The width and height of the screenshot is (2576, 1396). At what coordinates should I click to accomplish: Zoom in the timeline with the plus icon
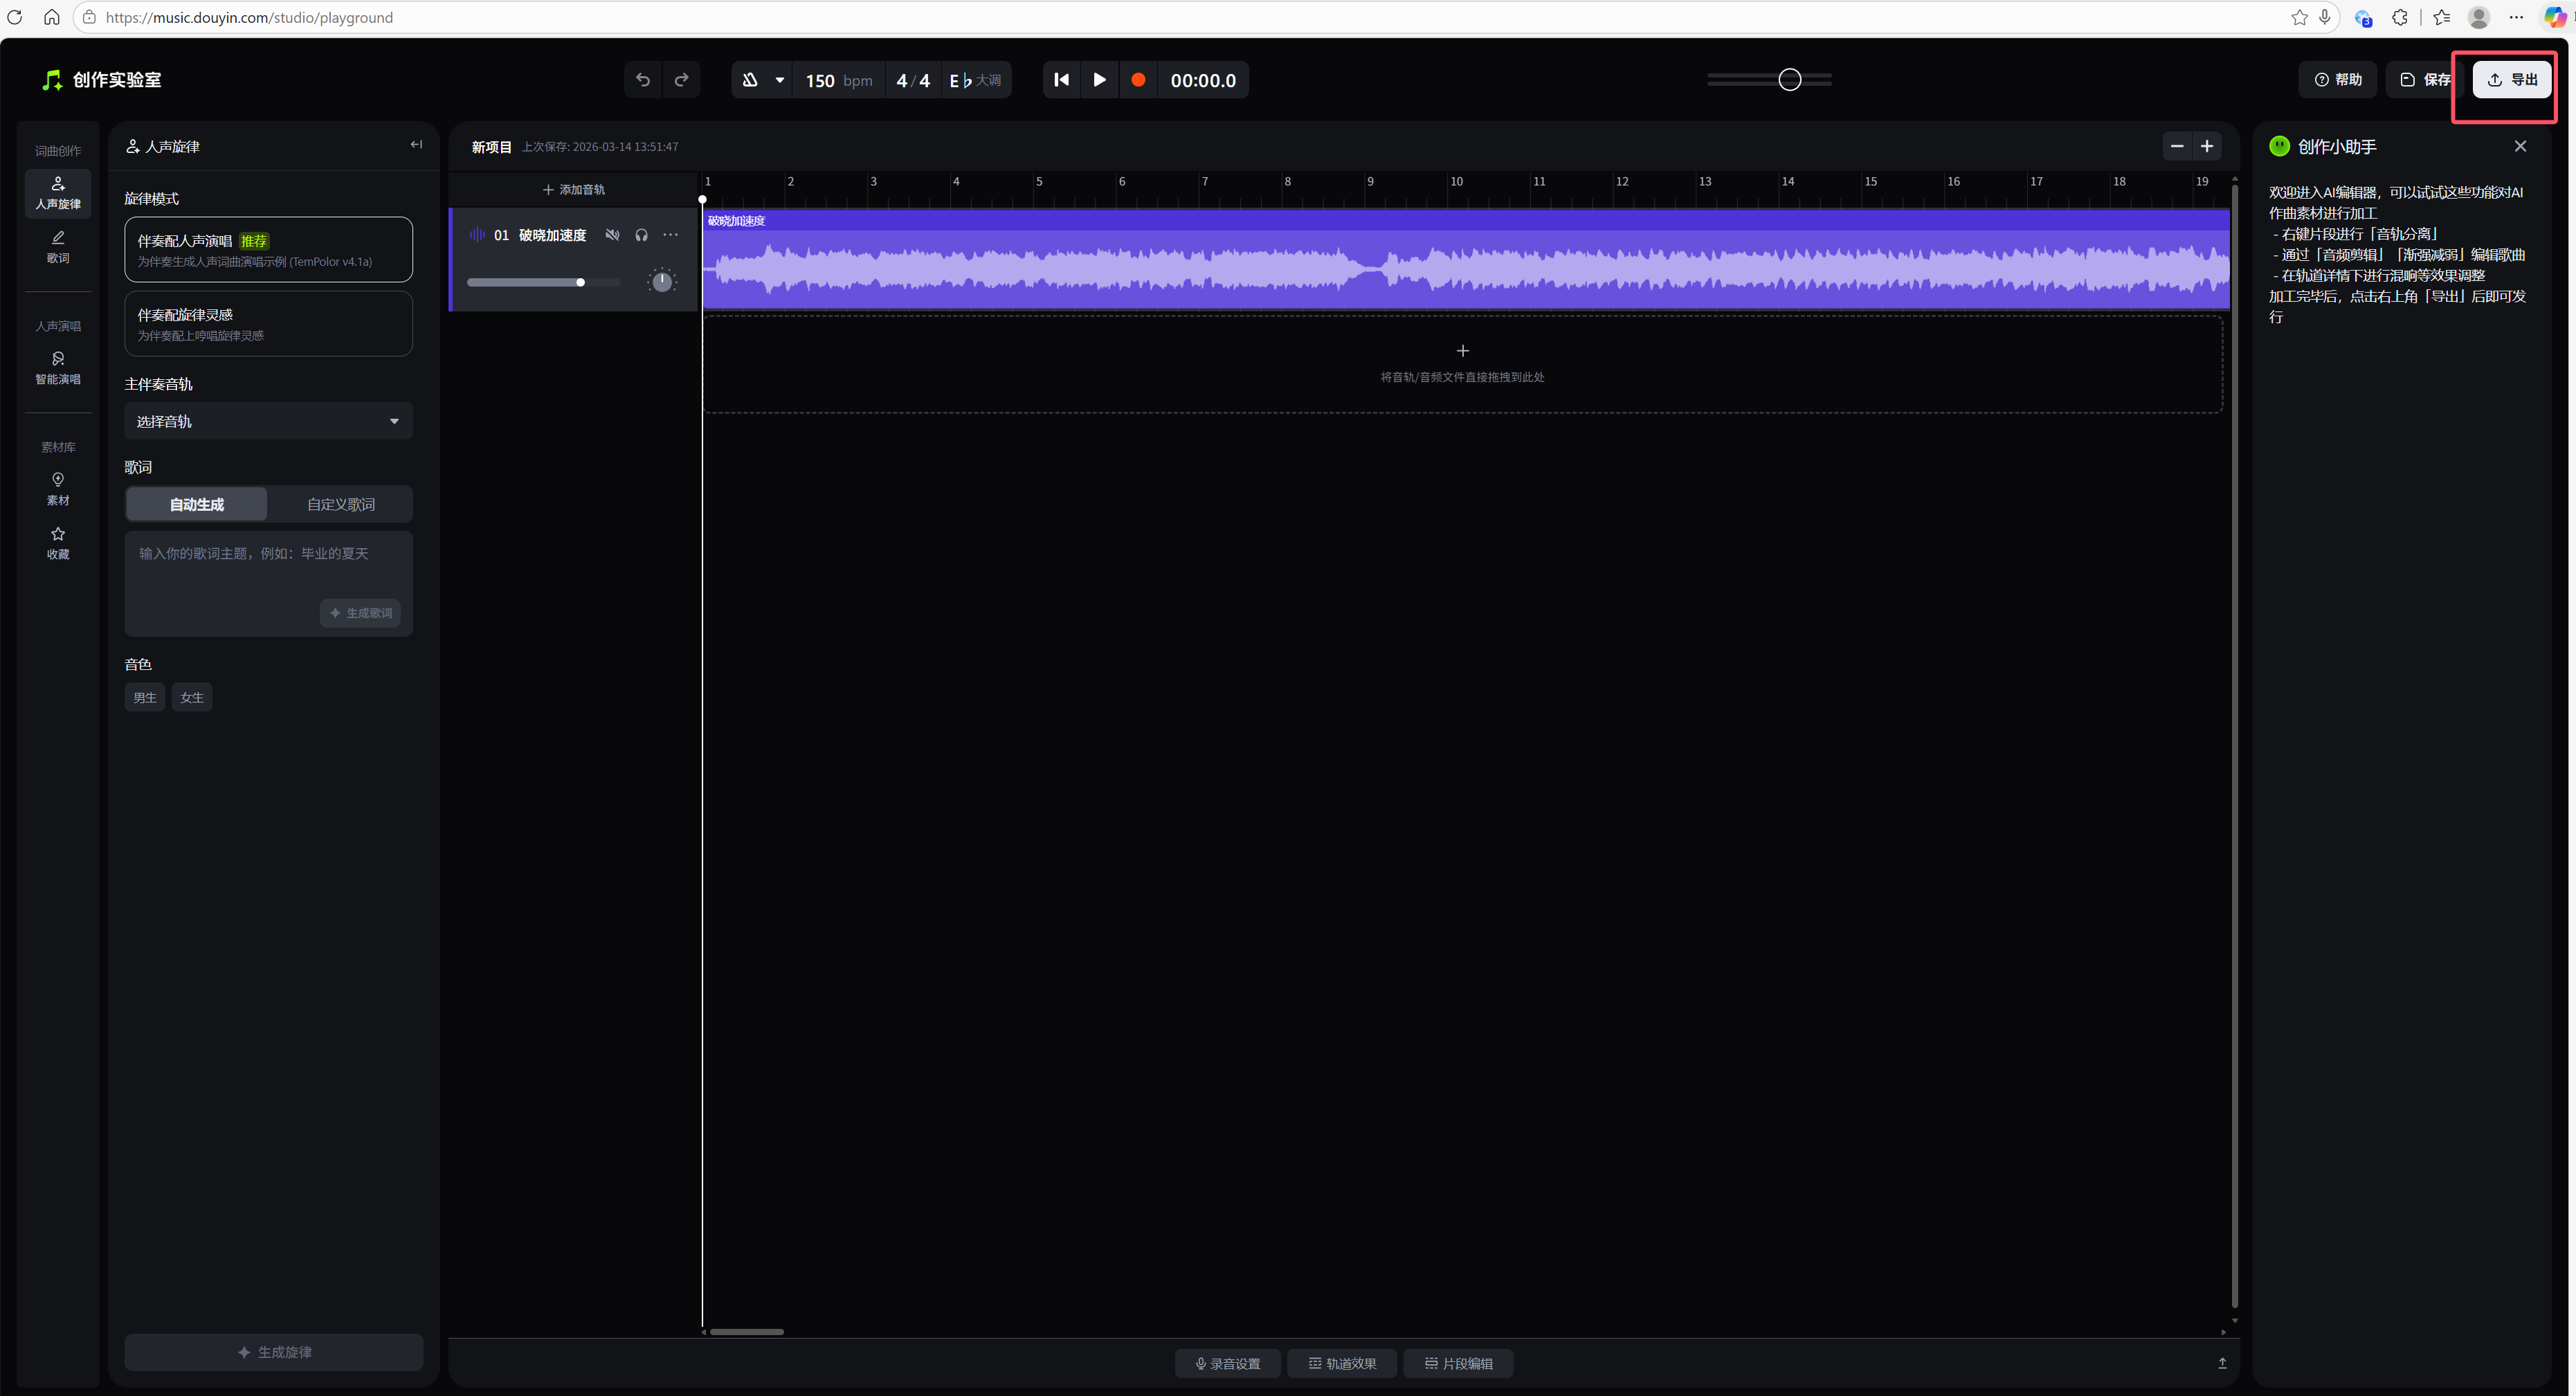tap(2207, 146)
